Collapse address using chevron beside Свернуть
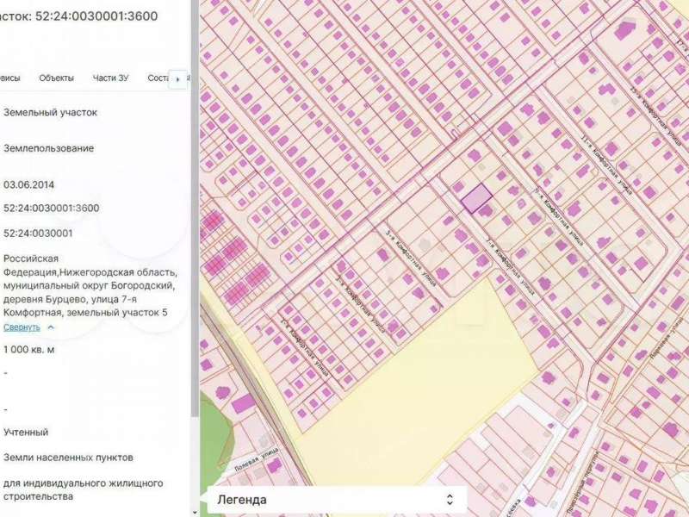 point(51,327)
